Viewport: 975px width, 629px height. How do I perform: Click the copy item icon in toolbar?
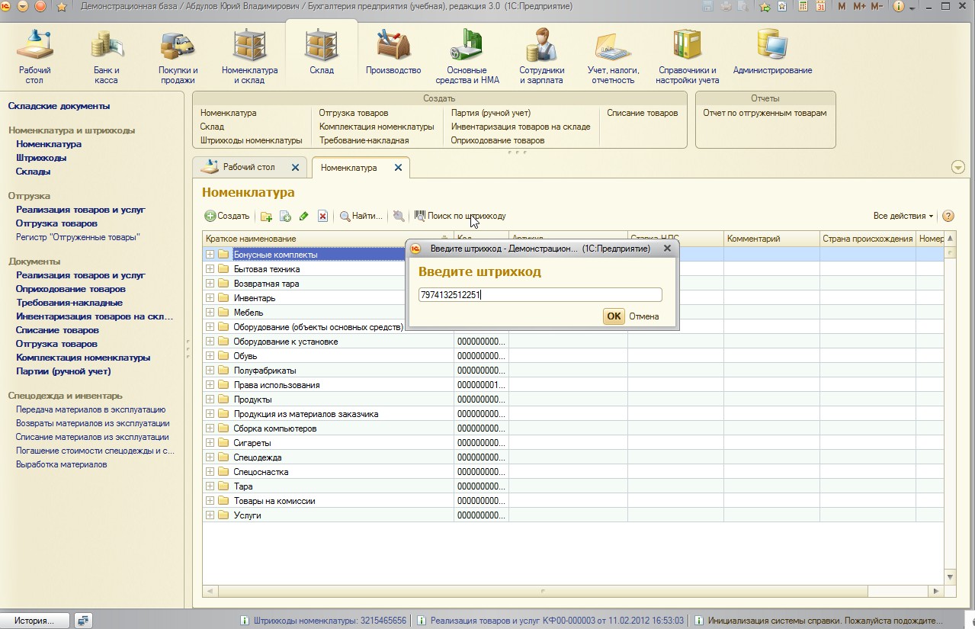(x=285, y=217)
